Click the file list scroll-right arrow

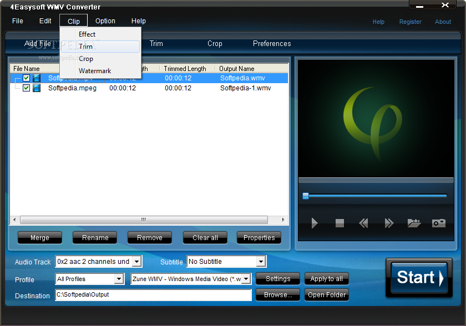pyautogui.click(x=283, y=220)
